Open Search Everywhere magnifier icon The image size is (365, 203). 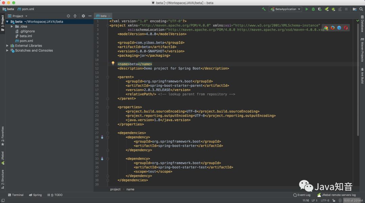tap(361, 9)
